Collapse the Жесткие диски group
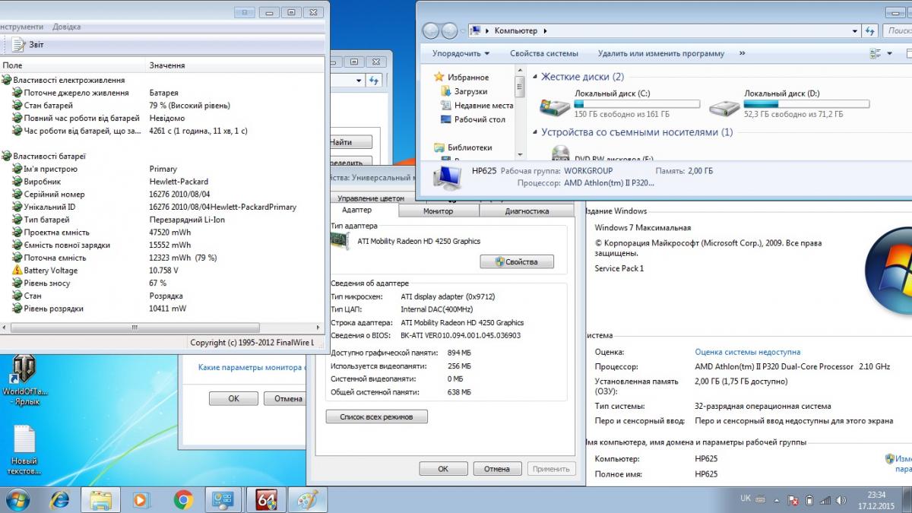Image resolution: width=912 pixels, height=513 pixels. (534, 77)
